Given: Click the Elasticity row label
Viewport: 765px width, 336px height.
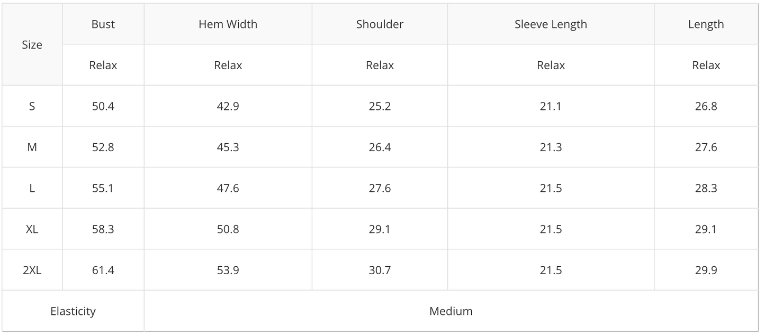Looking at the screenshot, I should click(x=73, y=311).
